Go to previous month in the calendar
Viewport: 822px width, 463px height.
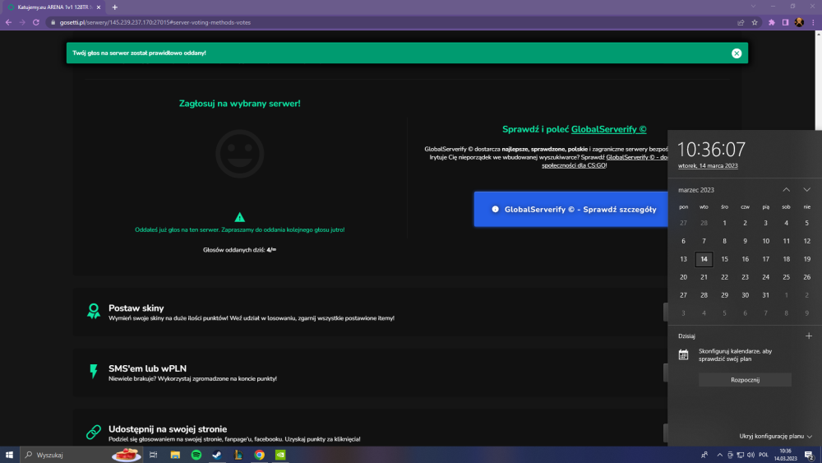coord(787,190)
